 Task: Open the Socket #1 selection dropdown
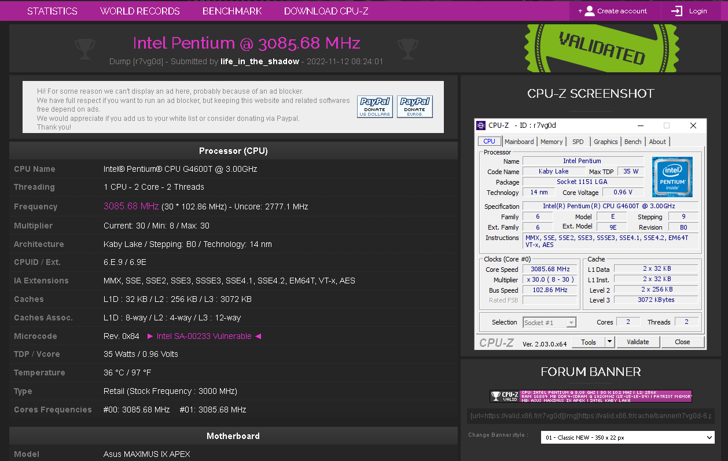(549, 323)
